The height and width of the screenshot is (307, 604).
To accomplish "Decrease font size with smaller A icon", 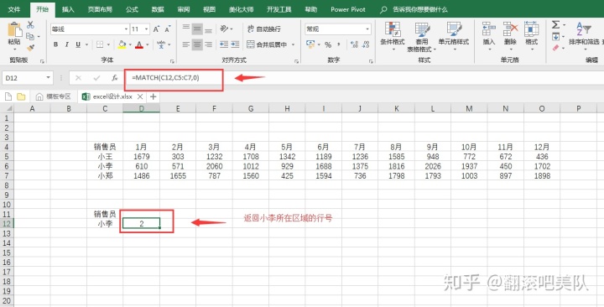I will 168,29.
